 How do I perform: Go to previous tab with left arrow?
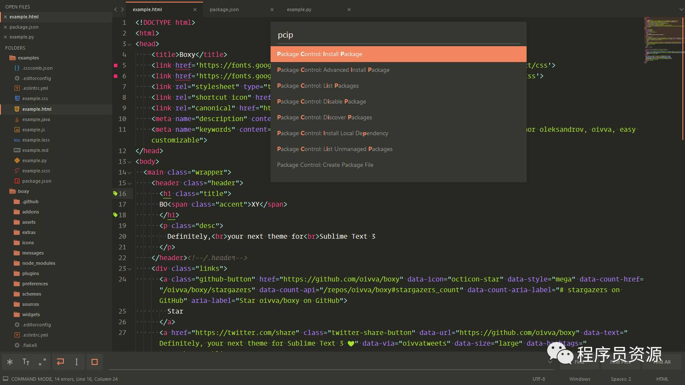(116, 9)
